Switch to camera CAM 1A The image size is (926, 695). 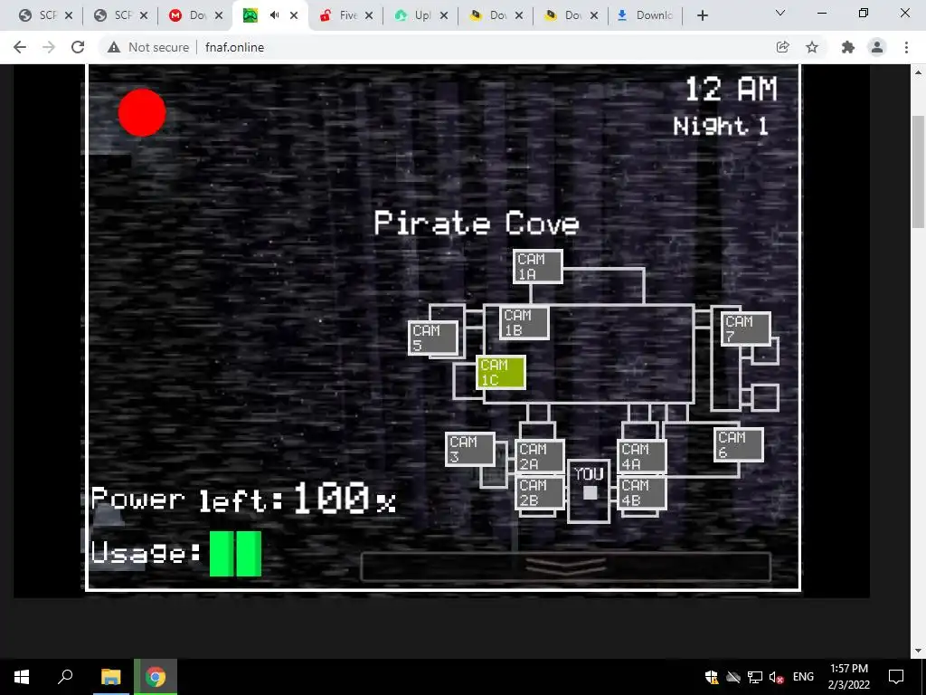pos(537,267)
